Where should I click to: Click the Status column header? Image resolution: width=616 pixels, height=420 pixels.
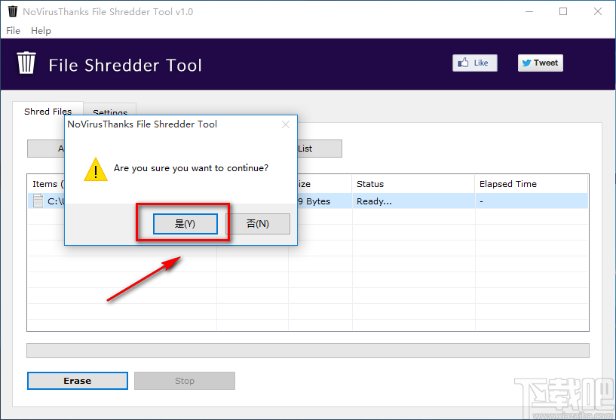click(413, 184)
